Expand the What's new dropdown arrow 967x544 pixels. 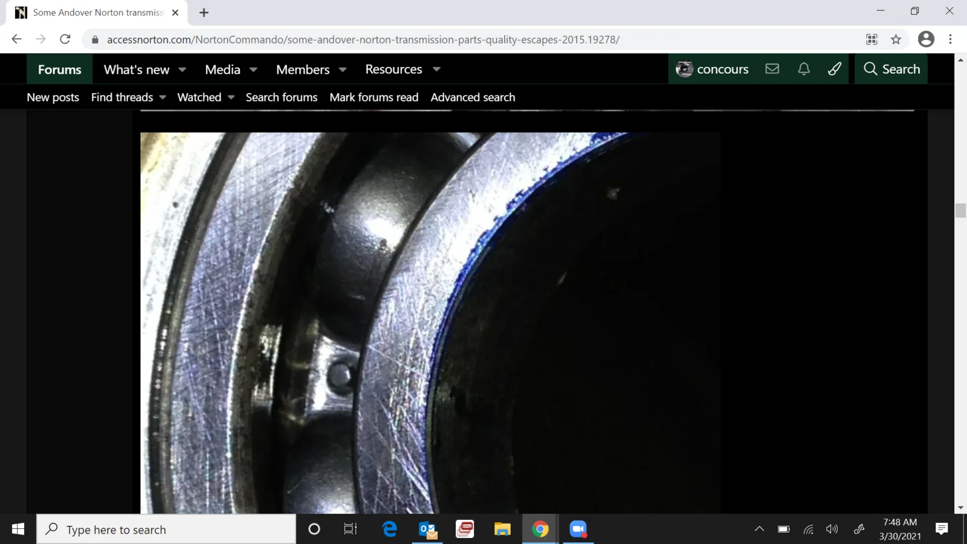[183, 70]
